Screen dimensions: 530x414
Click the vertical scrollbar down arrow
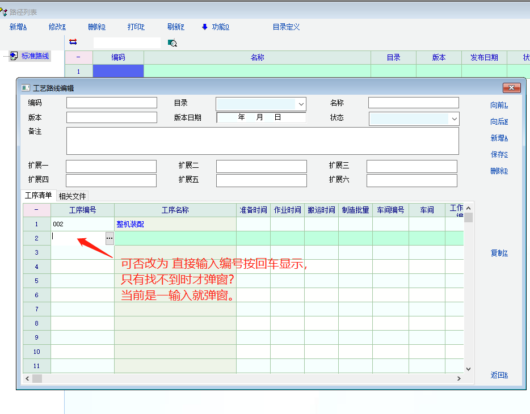pos(468,369)
